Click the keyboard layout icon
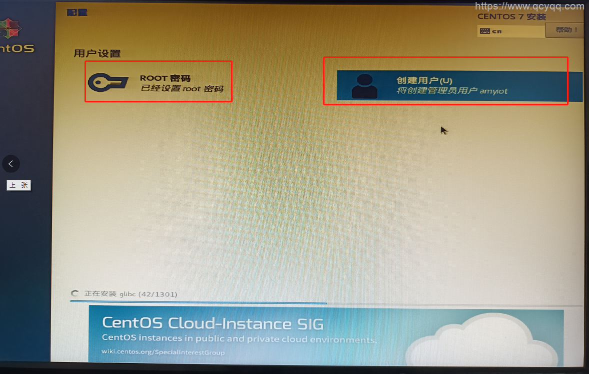589x374 pixels. 484,31
